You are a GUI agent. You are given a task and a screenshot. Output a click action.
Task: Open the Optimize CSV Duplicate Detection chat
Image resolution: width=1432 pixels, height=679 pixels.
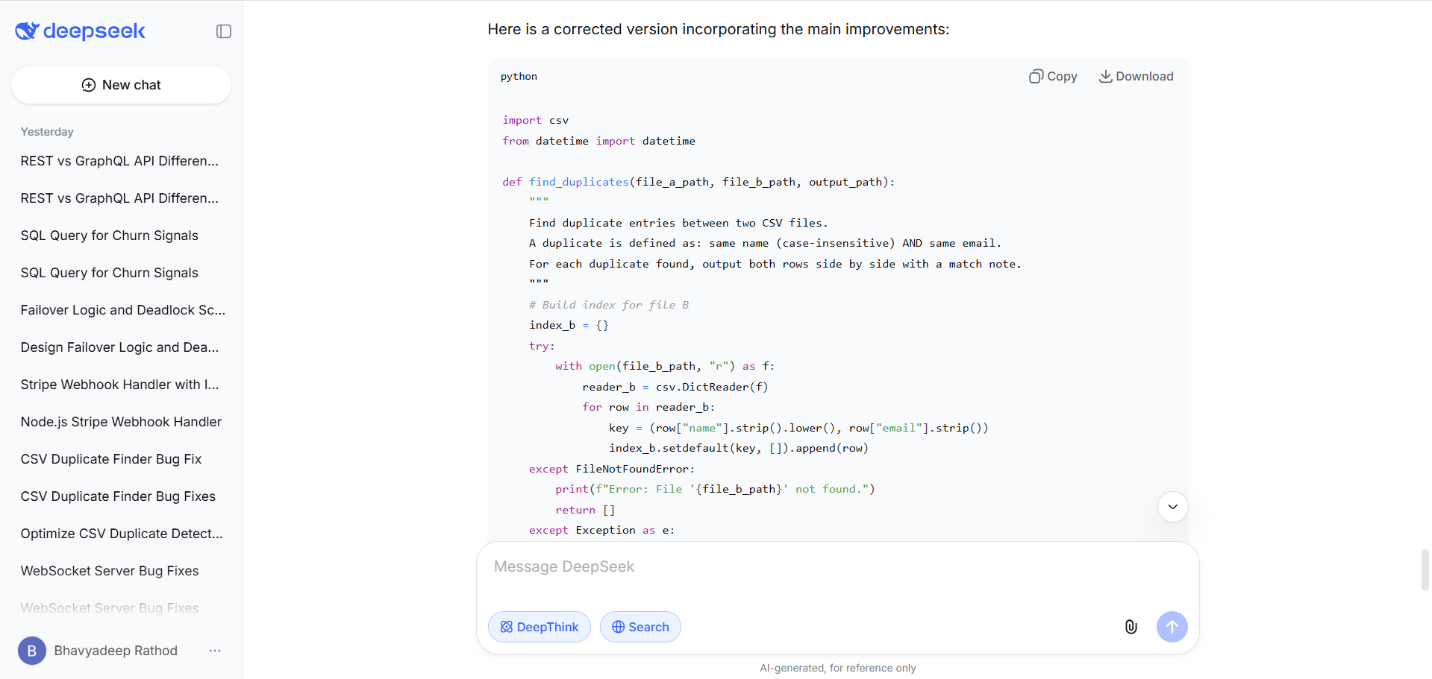pos(121,534)
